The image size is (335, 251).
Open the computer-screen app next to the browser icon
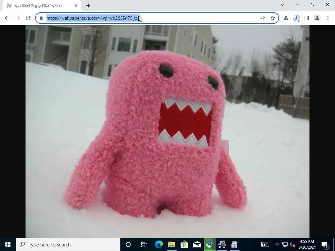[x=222, y=244]
